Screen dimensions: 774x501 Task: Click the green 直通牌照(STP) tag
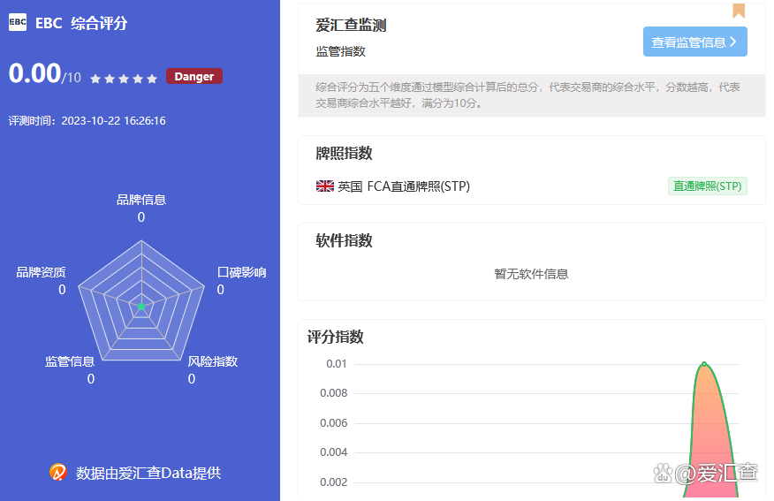point(707,186)
